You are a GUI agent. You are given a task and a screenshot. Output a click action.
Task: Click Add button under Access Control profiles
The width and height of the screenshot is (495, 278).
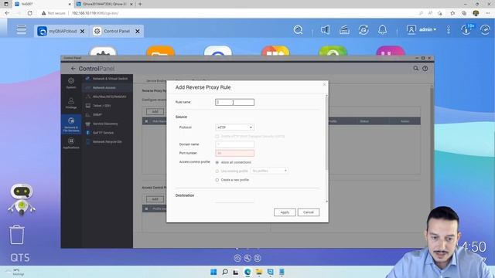coord(155,199)
